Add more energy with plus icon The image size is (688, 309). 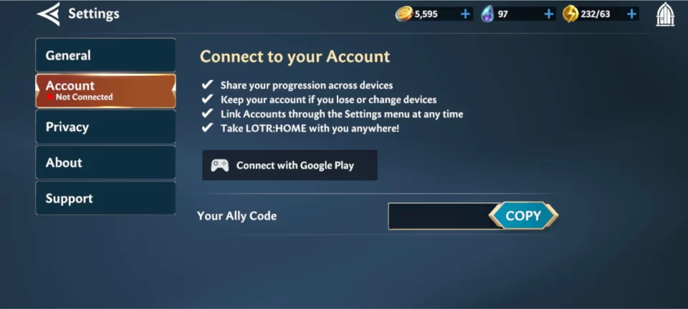632,14
